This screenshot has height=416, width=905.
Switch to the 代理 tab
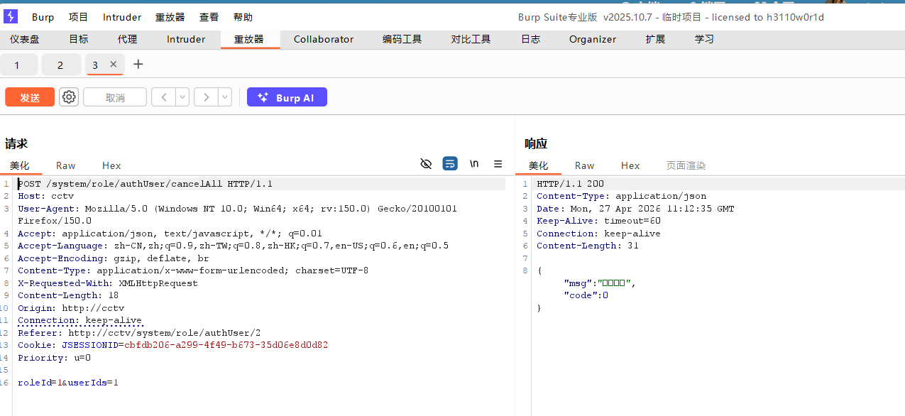coord(128,39)
